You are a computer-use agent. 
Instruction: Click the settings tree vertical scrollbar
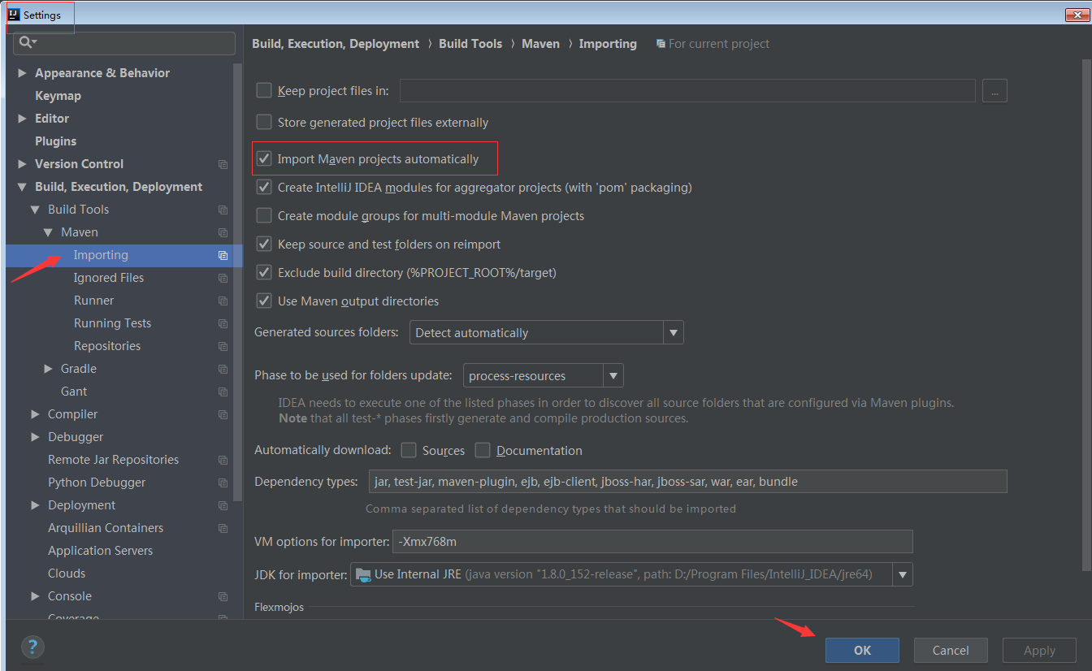pyautogui.click(x=237, y=282)
